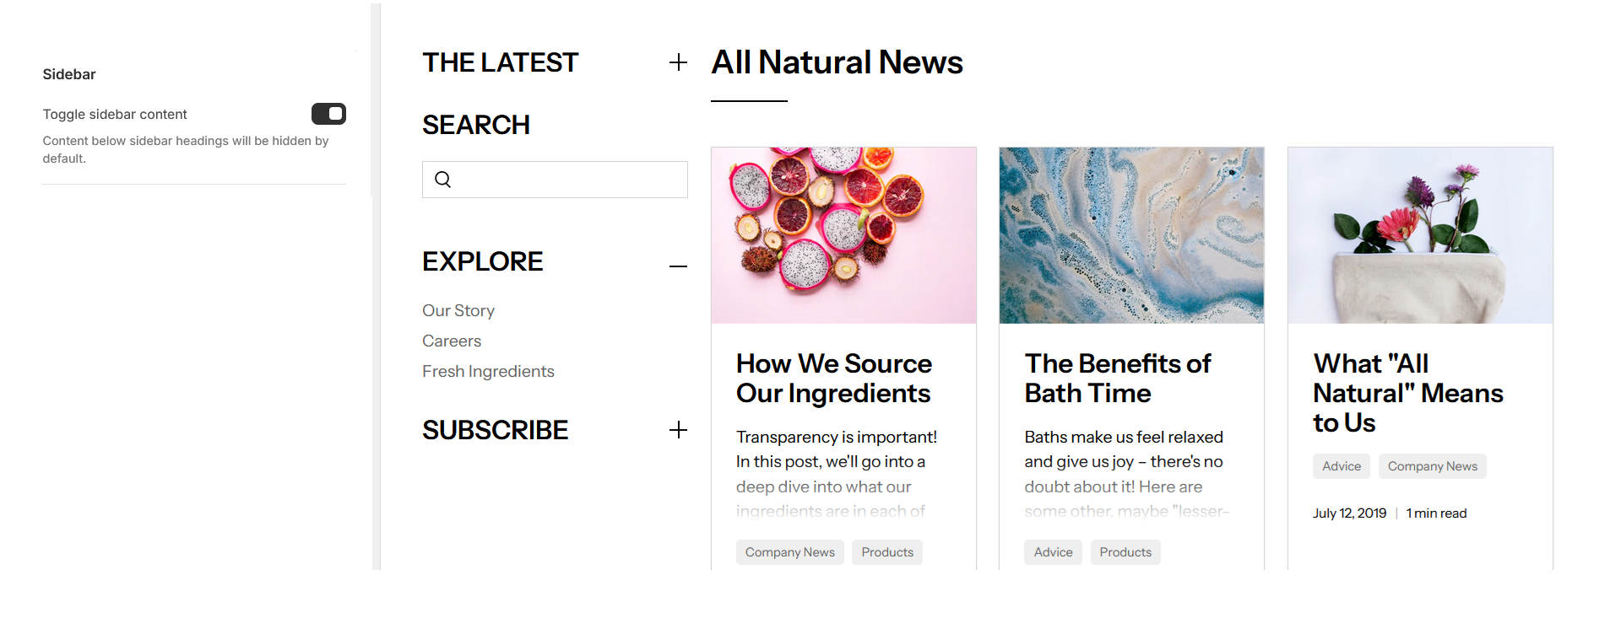Click the search magnifier icon
The width and height of the screenshot is (1599, 618).
[x=442, y=180]
